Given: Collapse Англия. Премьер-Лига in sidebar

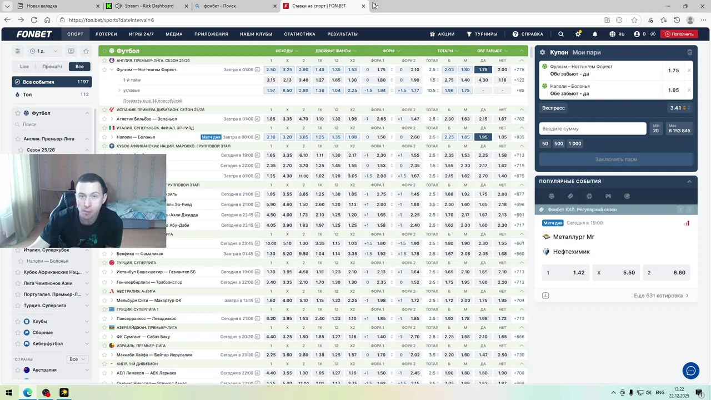Looking at the screenshot, I should (87, 139).
